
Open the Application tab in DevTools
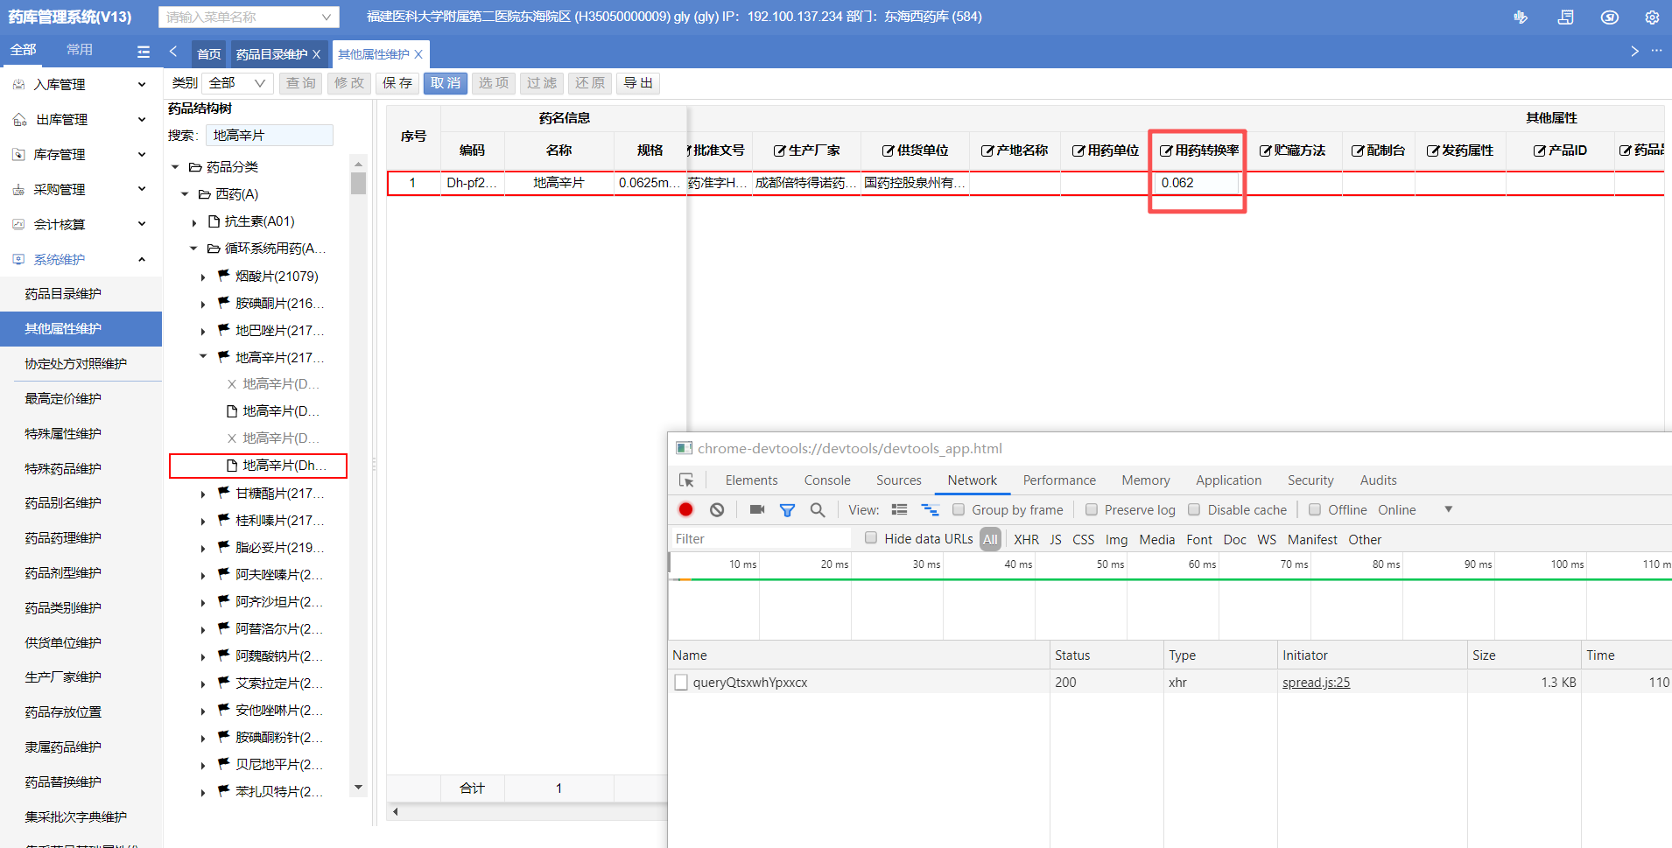(1229, 480)
